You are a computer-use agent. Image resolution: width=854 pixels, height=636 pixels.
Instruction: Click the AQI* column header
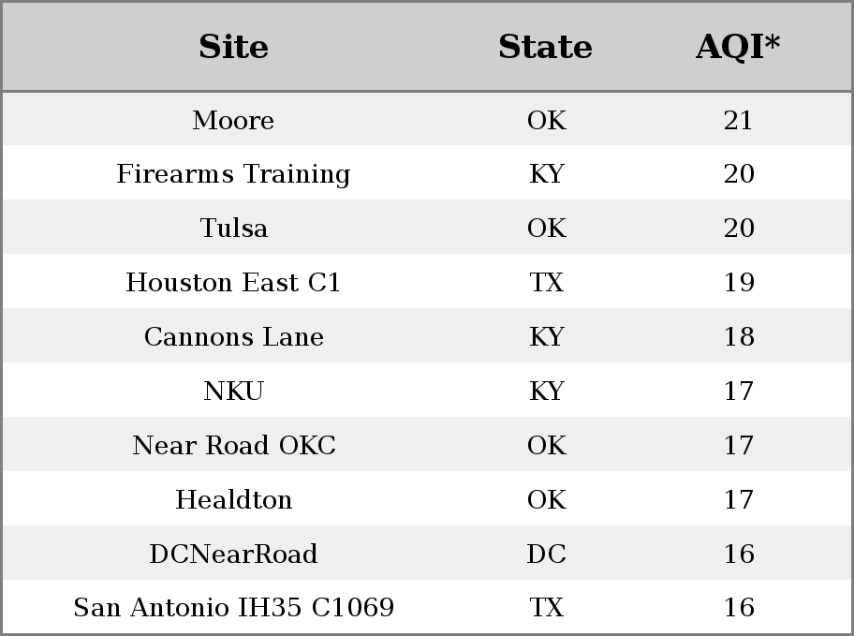click(738, 47)
